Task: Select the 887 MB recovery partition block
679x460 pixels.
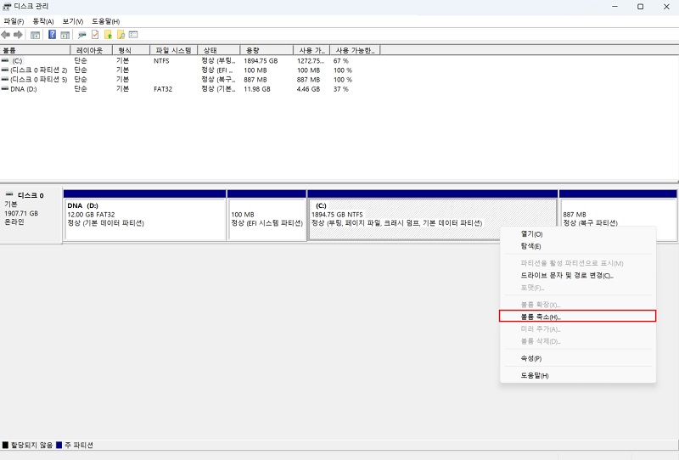Action: (x=618, y=219)
